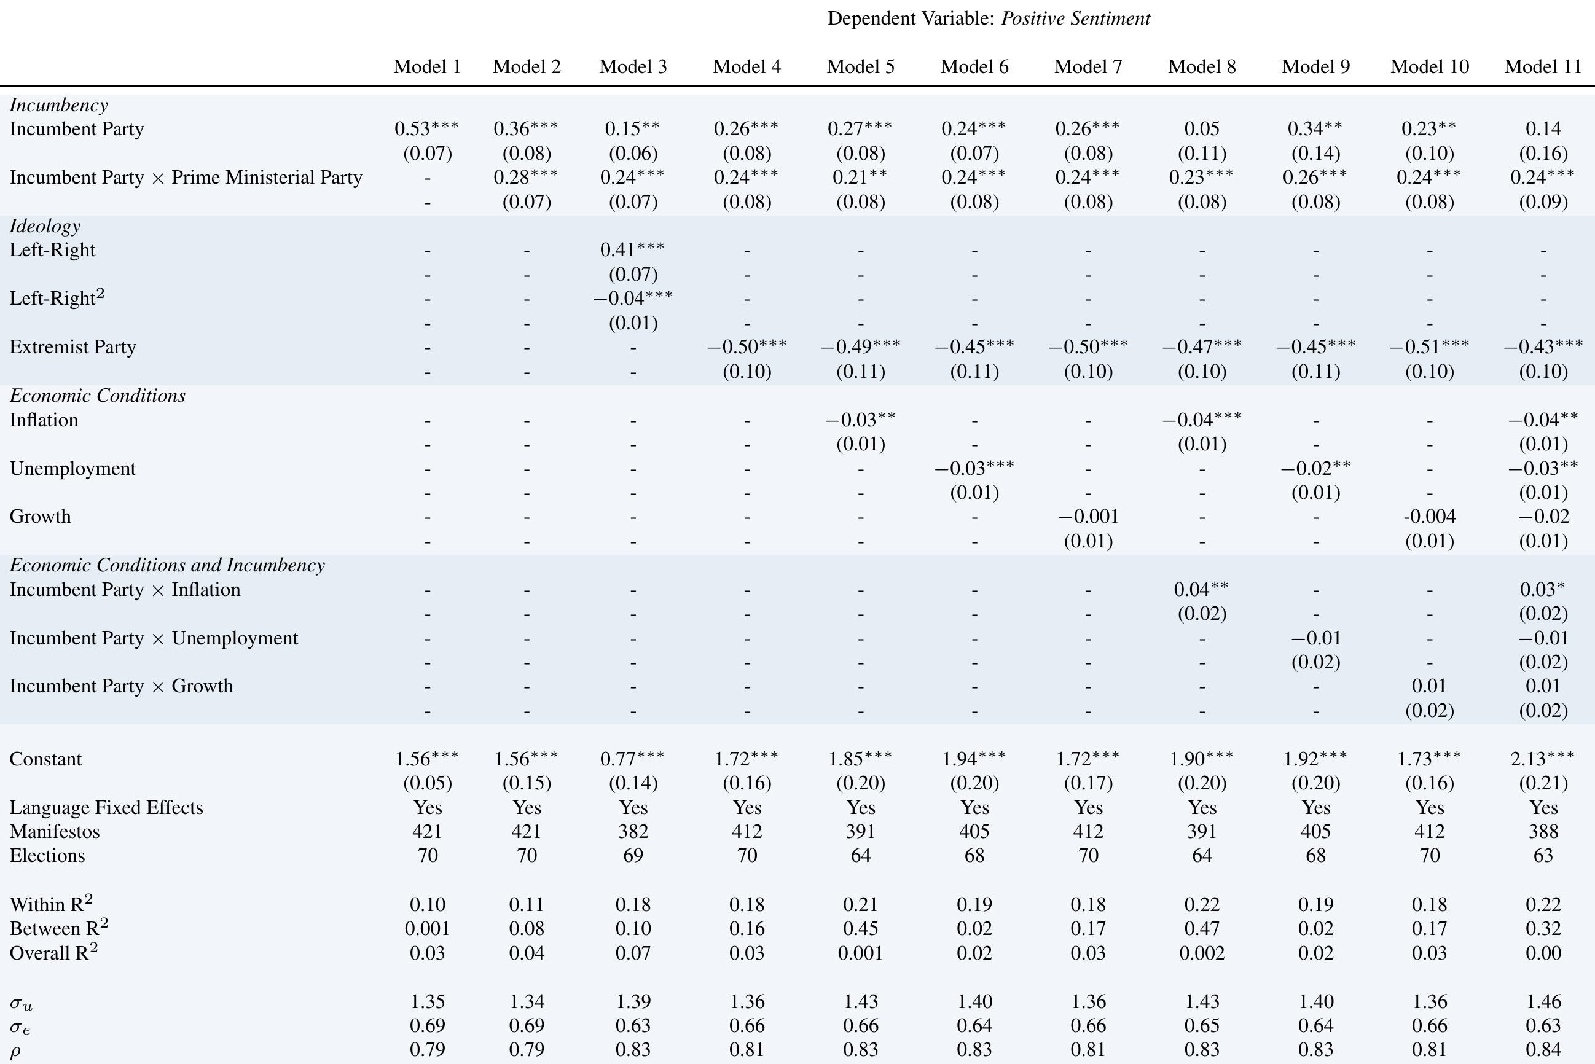Screen dimensions: 1595x1064
Task: Click 'Economic Conditions and Incumbency' heading
Action: click(x=167, y=565)
